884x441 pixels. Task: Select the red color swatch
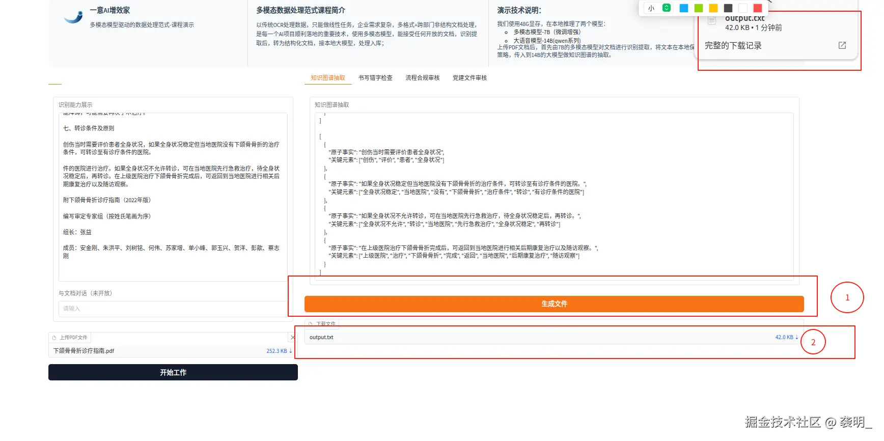point(758,8)
